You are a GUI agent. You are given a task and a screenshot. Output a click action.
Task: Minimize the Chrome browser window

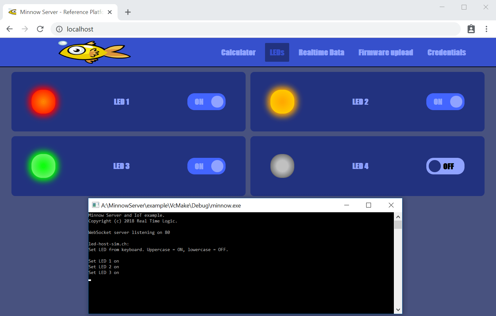pos(442,7)
